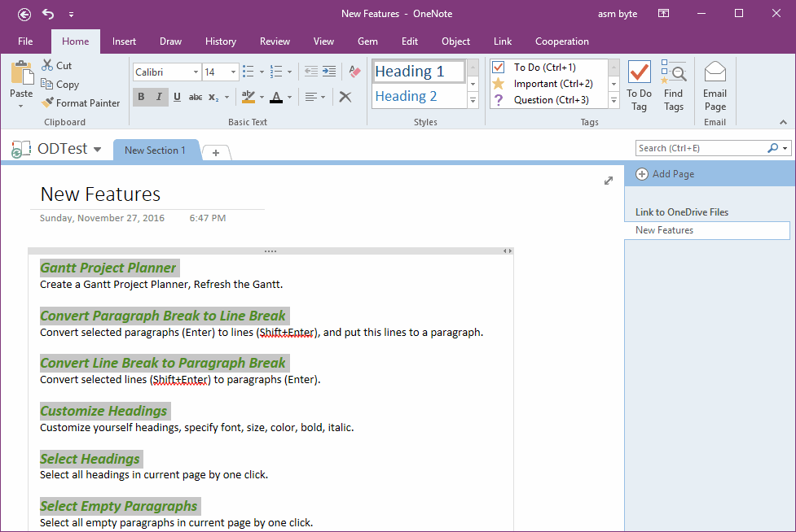This screenshot has width=796, height=532.
Task: Click the Delete X icon in Basic Text
Action: (345, 97)
